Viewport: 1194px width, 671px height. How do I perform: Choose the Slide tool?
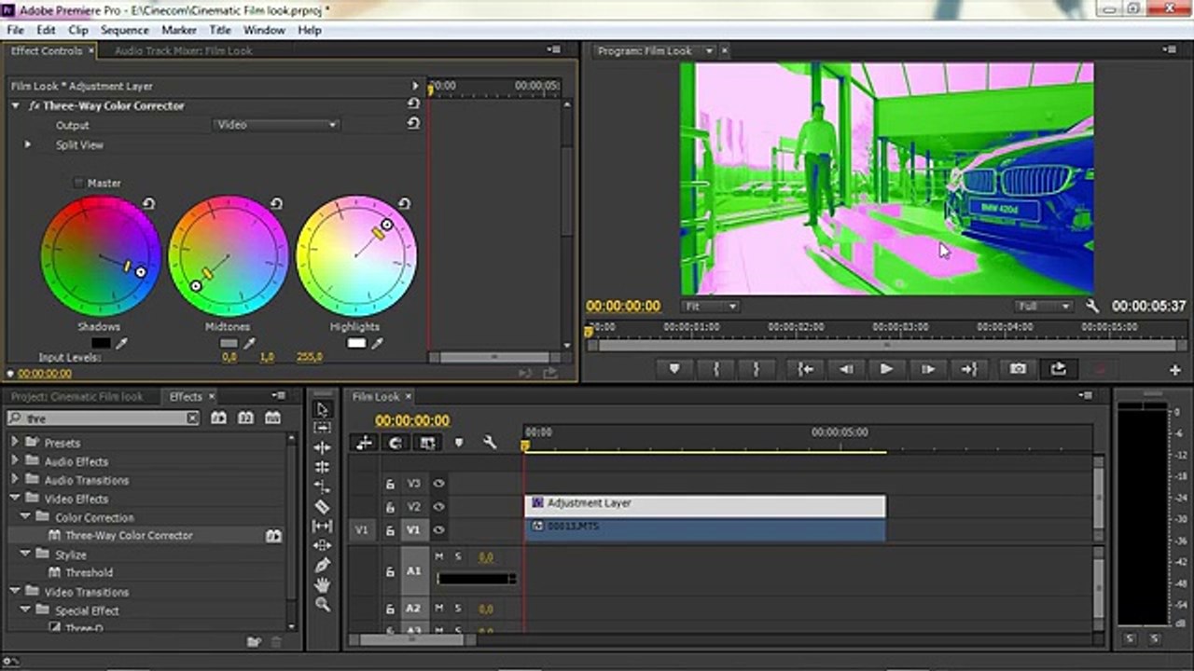[323, 545]
